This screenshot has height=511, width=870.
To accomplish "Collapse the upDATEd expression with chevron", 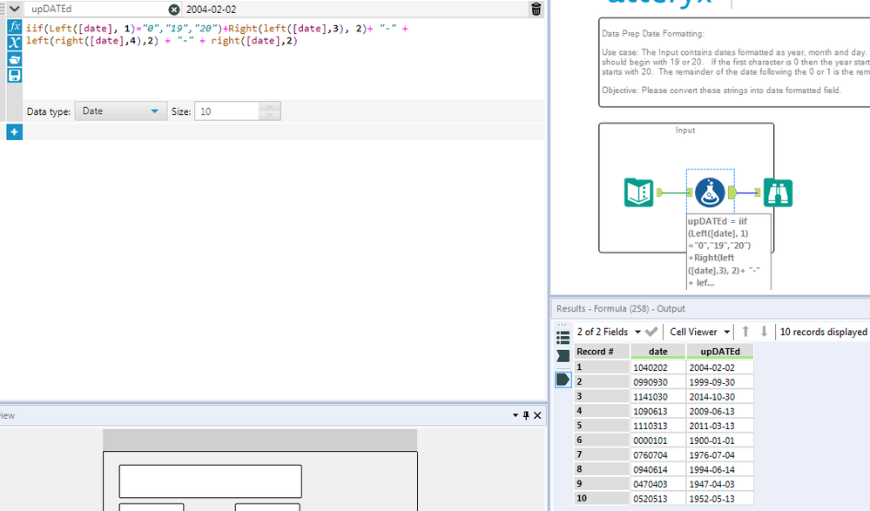I will [x=15, y=9].
